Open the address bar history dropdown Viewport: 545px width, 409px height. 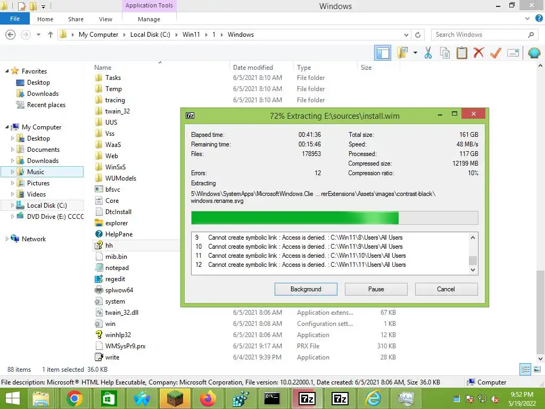[x=406, y=35]
